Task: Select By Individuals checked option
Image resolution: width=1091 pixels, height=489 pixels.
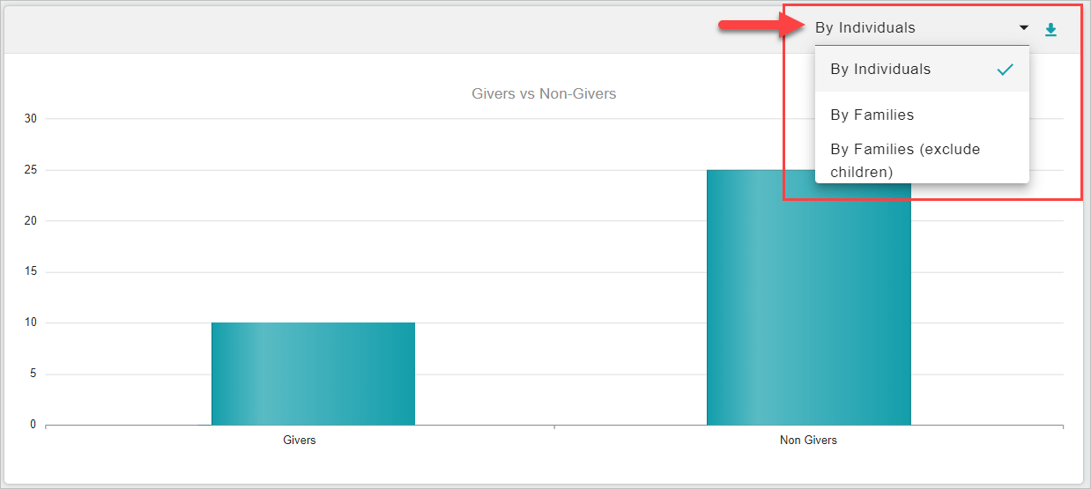Action: pyautogui.click(x=922, y=69)
